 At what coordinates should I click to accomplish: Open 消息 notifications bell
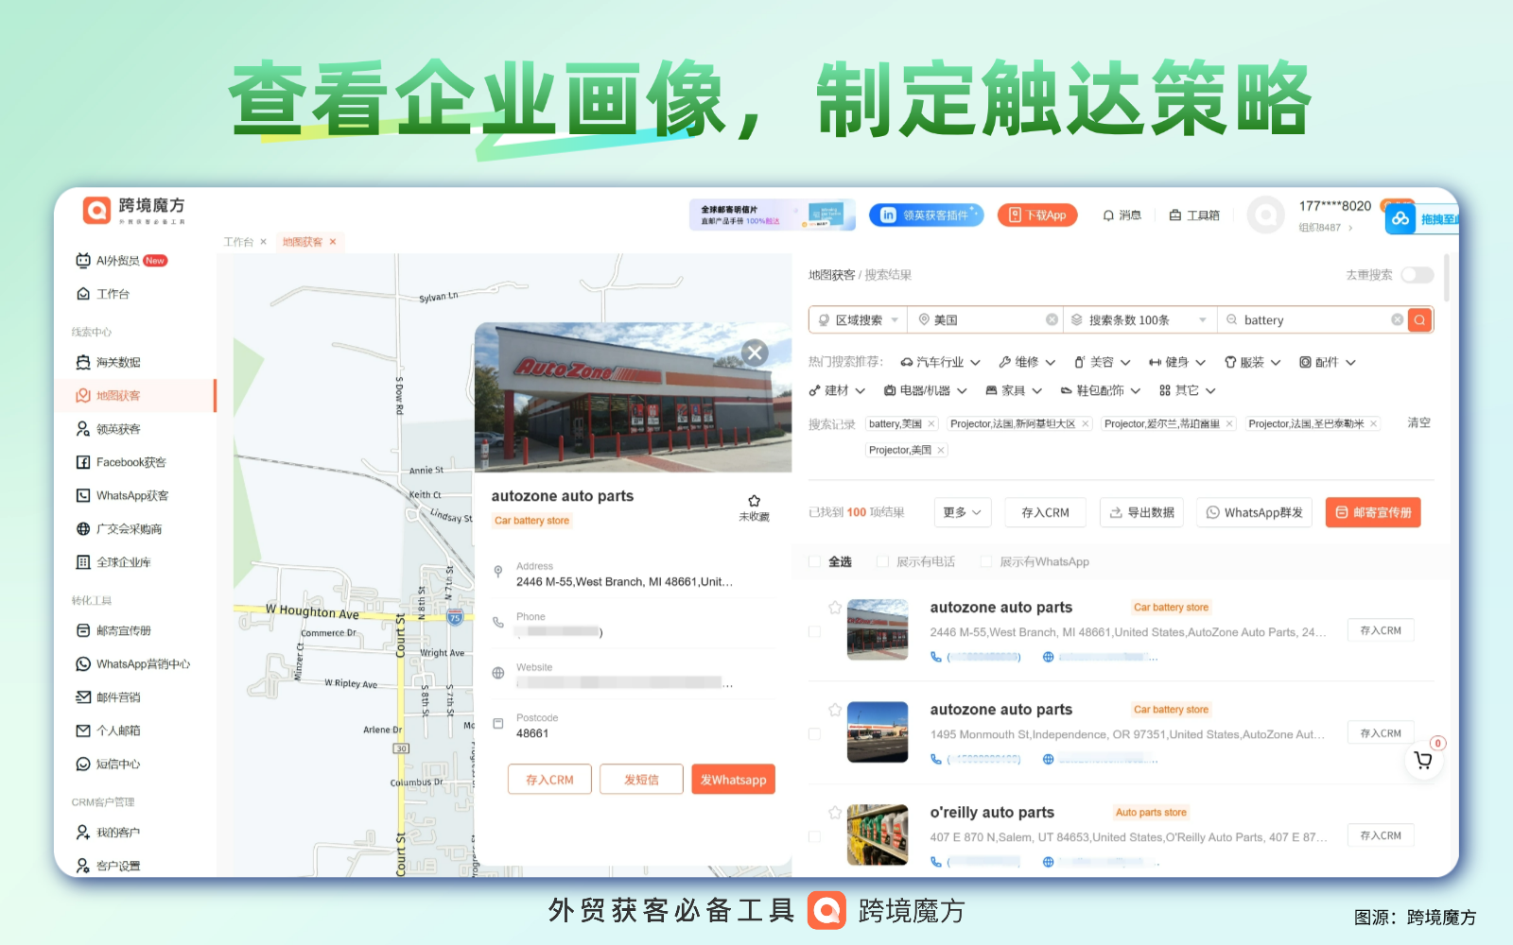pos(1122,215)
